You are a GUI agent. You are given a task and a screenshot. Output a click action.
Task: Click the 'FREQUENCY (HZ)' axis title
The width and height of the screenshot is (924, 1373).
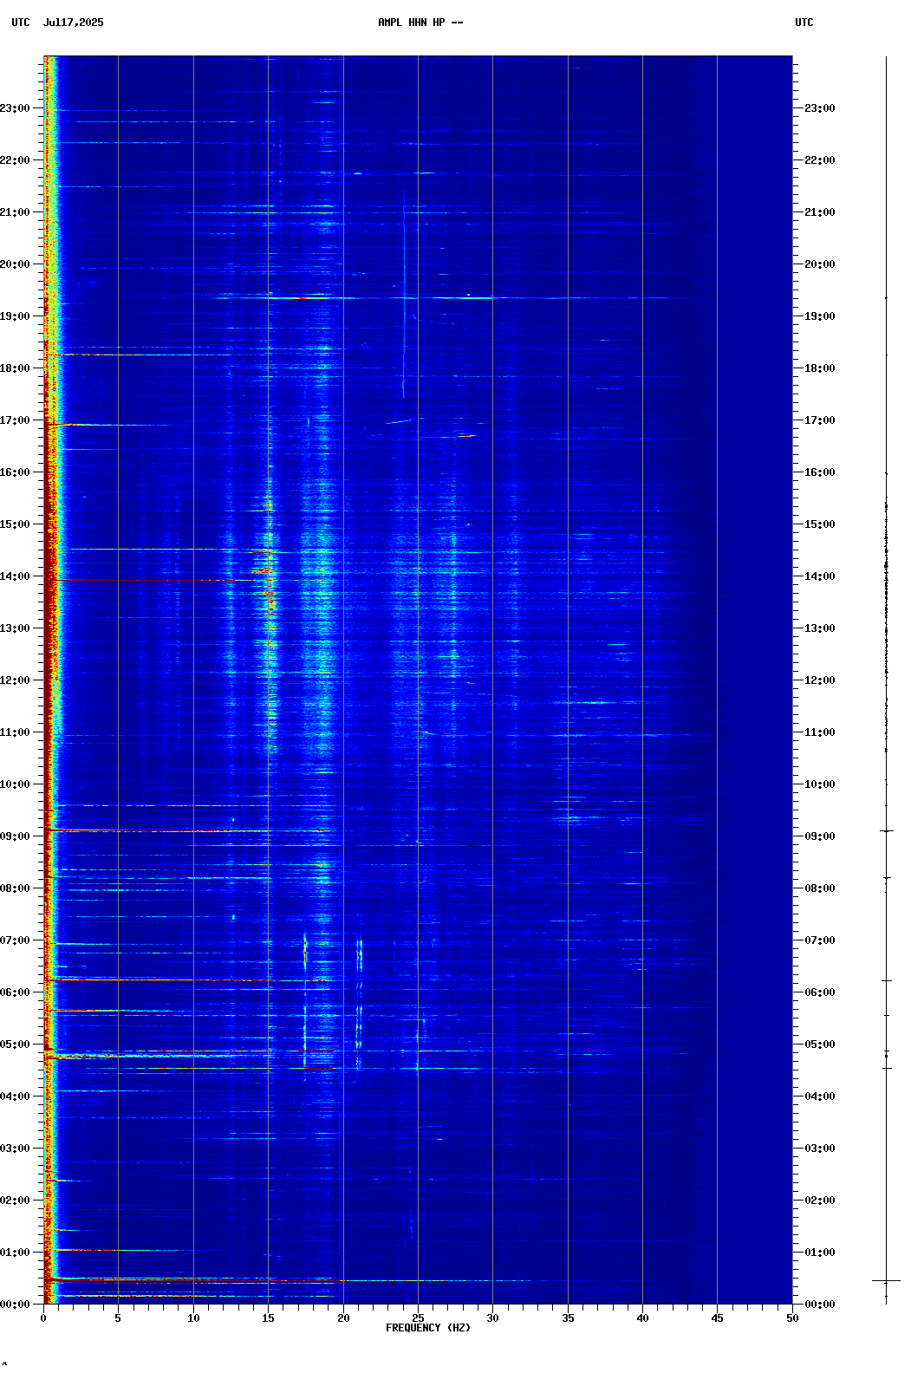pos(428,1328)
